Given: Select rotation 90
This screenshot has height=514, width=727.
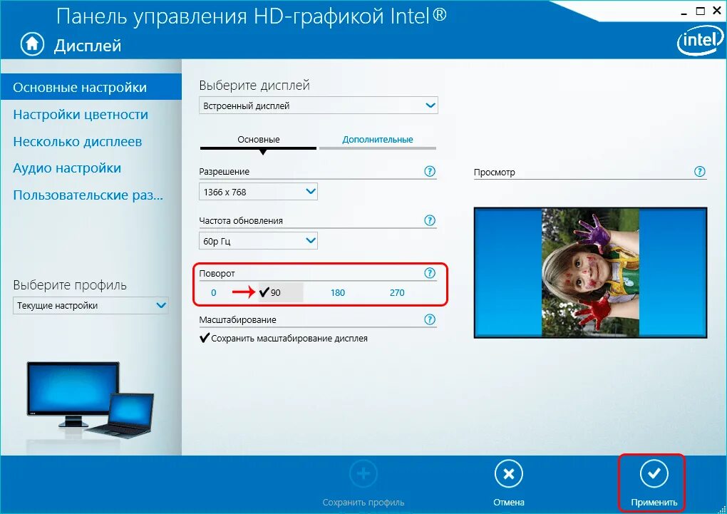Looking at the screenshot, I should (281, 293).
